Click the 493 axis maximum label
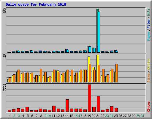The width and height of the screenshot is (152, 119). (4, 11)
